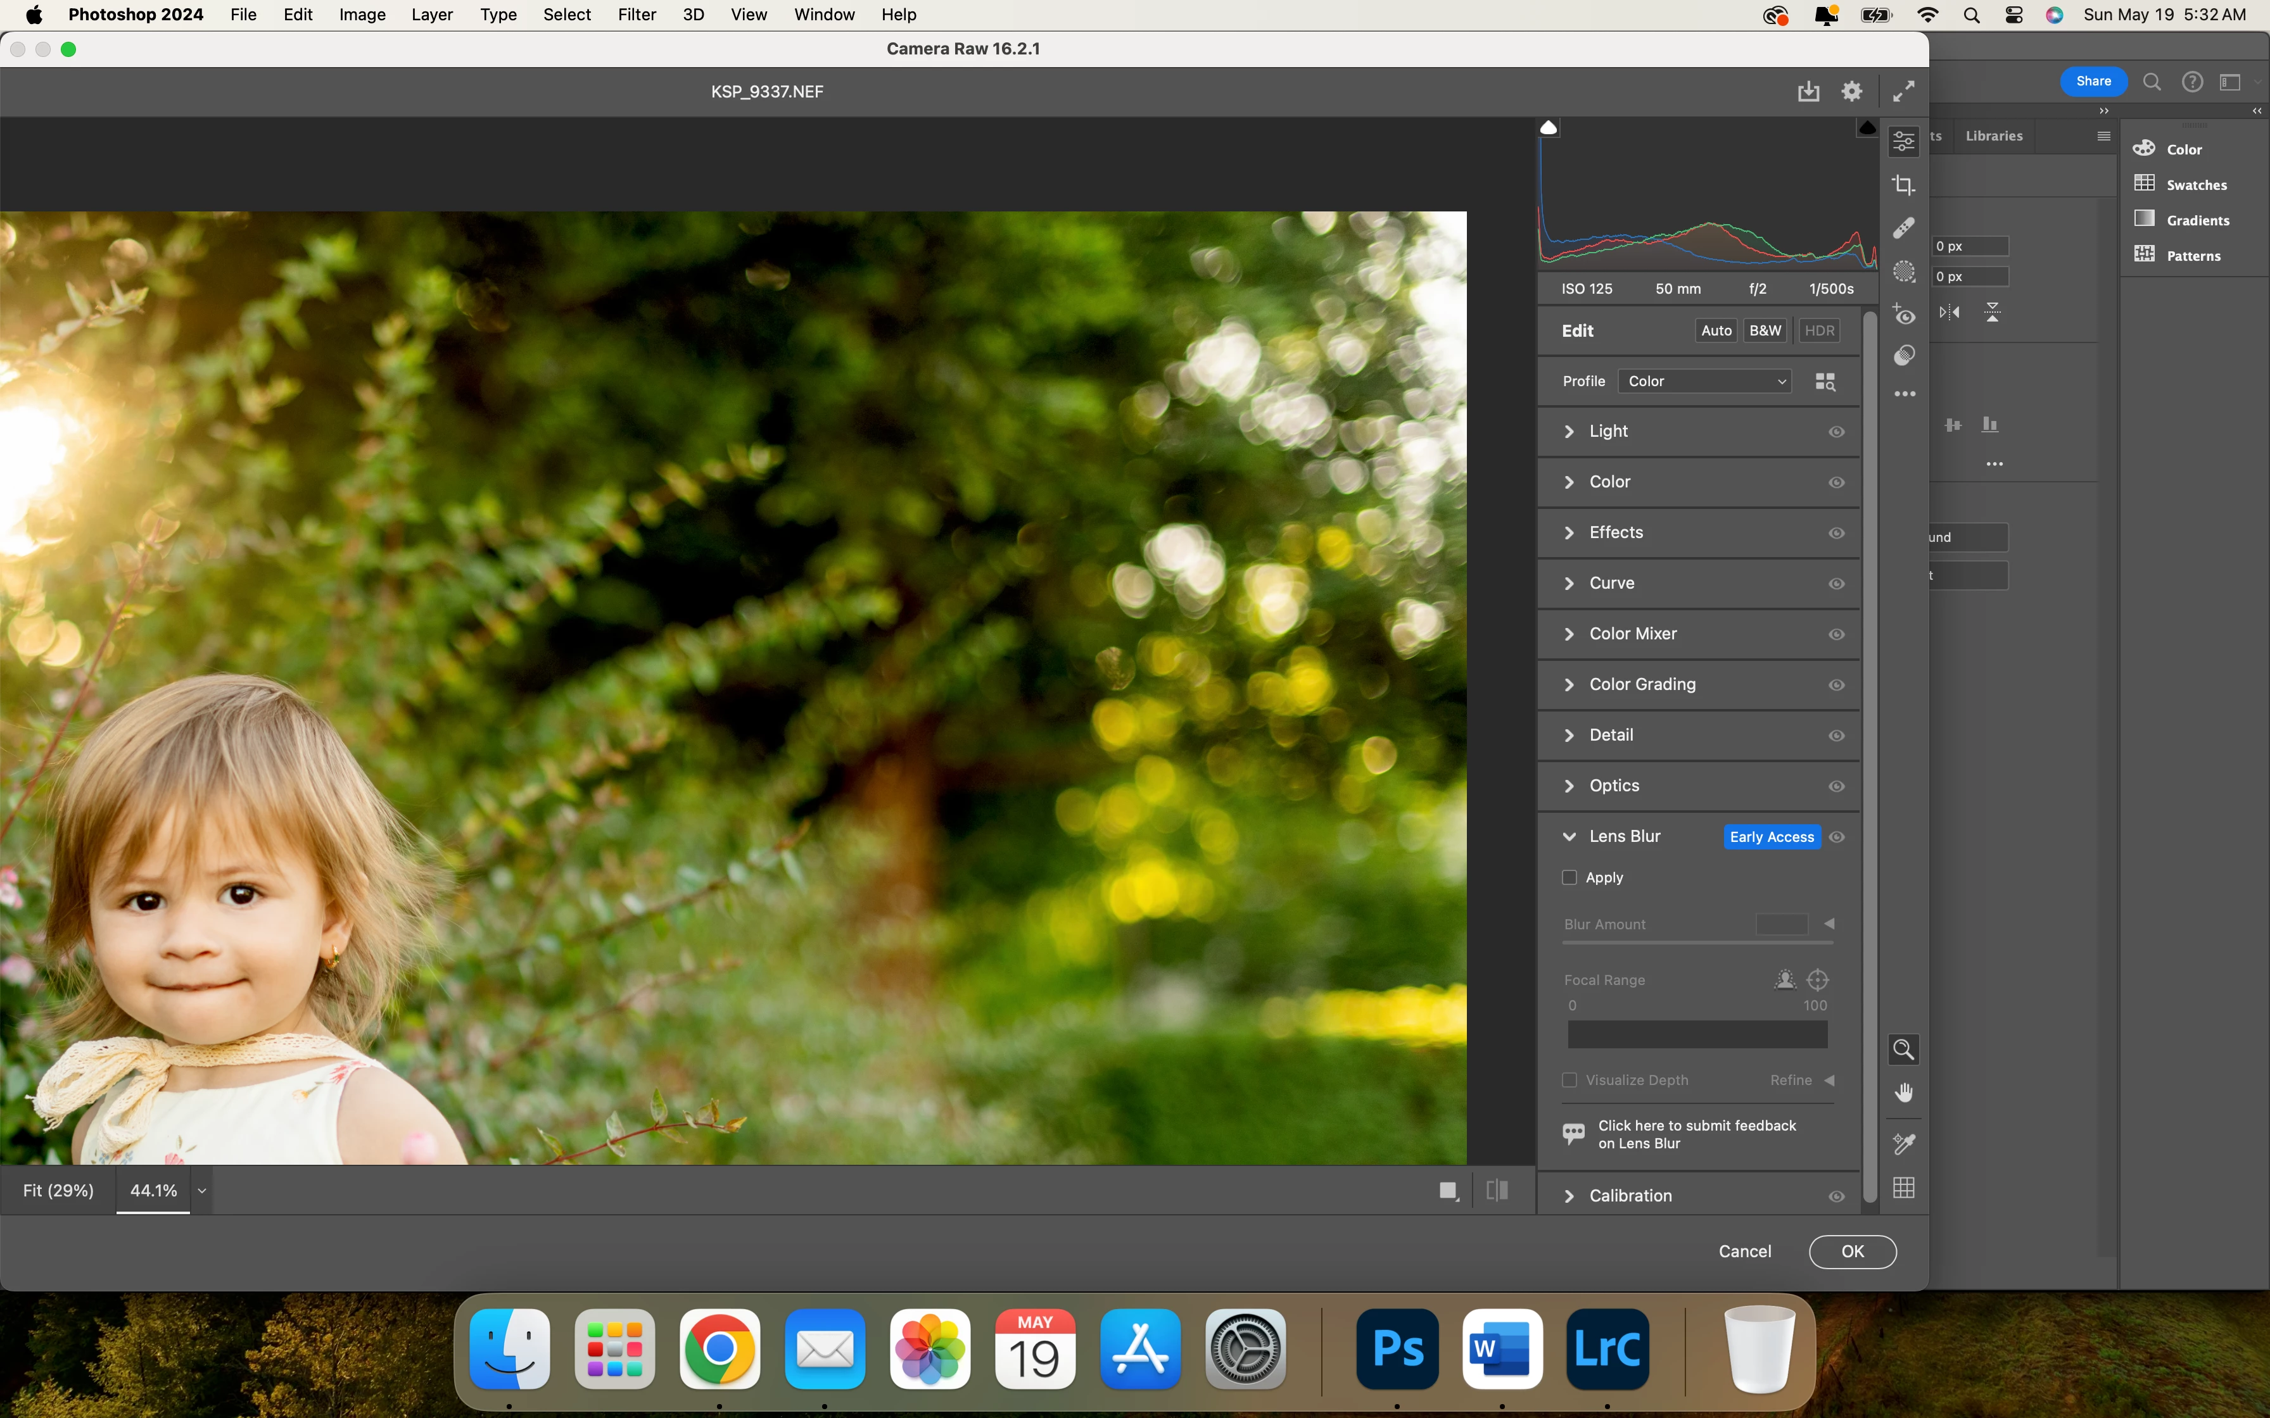Select the Crop tool icon

tap(1903, 185)
